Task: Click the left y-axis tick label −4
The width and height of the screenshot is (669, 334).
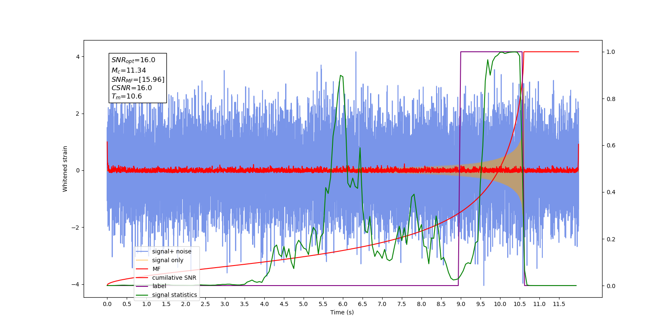Action: point(75,284)
